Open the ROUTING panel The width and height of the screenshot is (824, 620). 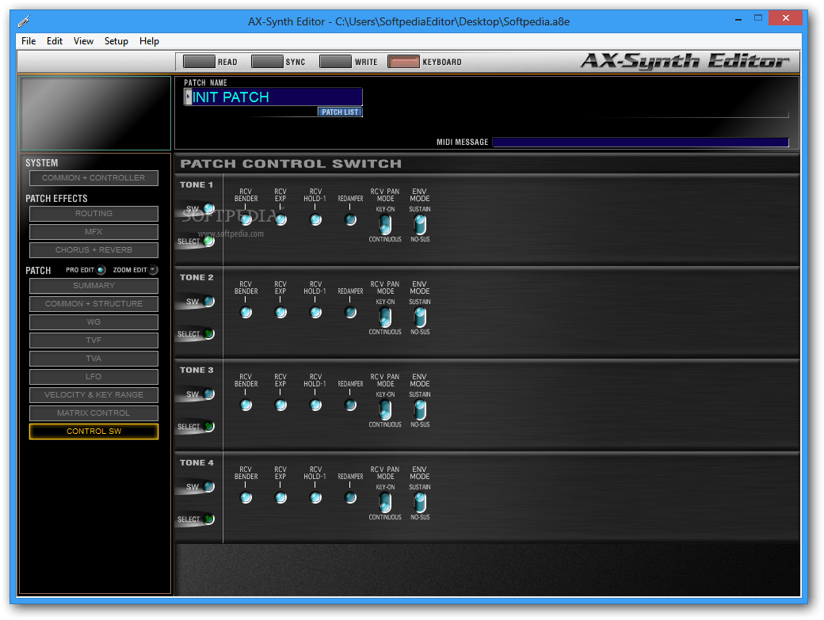(93, 213)
